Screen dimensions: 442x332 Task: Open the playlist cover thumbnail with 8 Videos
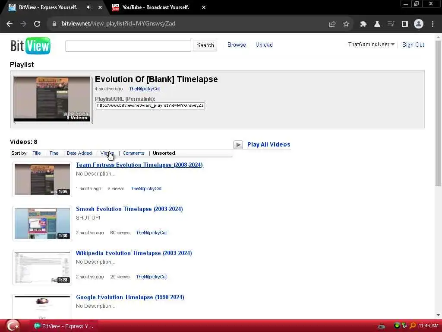52,99
